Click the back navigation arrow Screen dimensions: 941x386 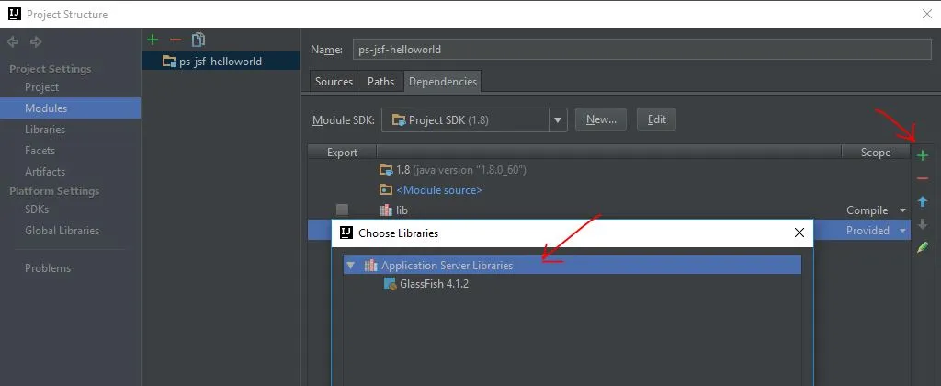click(x=13, y=41)
